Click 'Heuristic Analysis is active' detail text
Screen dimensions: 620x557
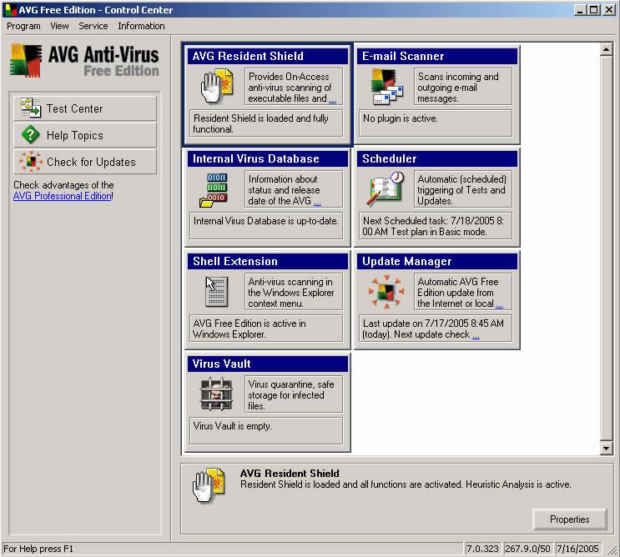(518, 484)
